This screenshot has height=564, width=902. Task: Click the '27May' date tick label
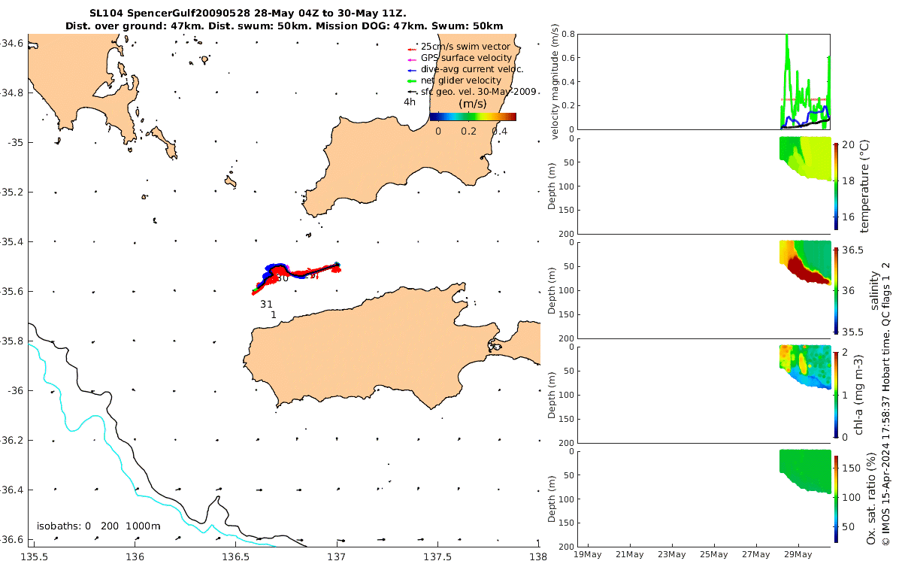coord(755,555)
